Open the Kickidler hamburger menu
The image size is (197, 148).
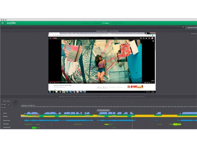point(2,23)
